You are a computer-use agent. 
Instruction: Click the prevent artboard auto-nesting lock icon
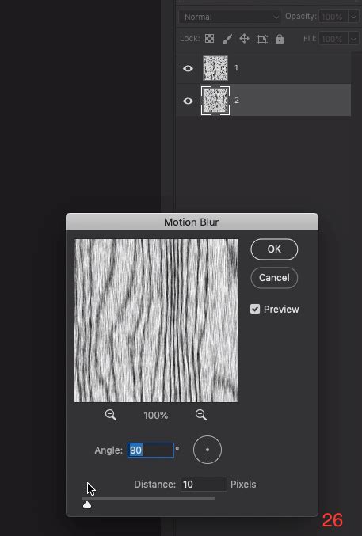(x=261, y=40)
